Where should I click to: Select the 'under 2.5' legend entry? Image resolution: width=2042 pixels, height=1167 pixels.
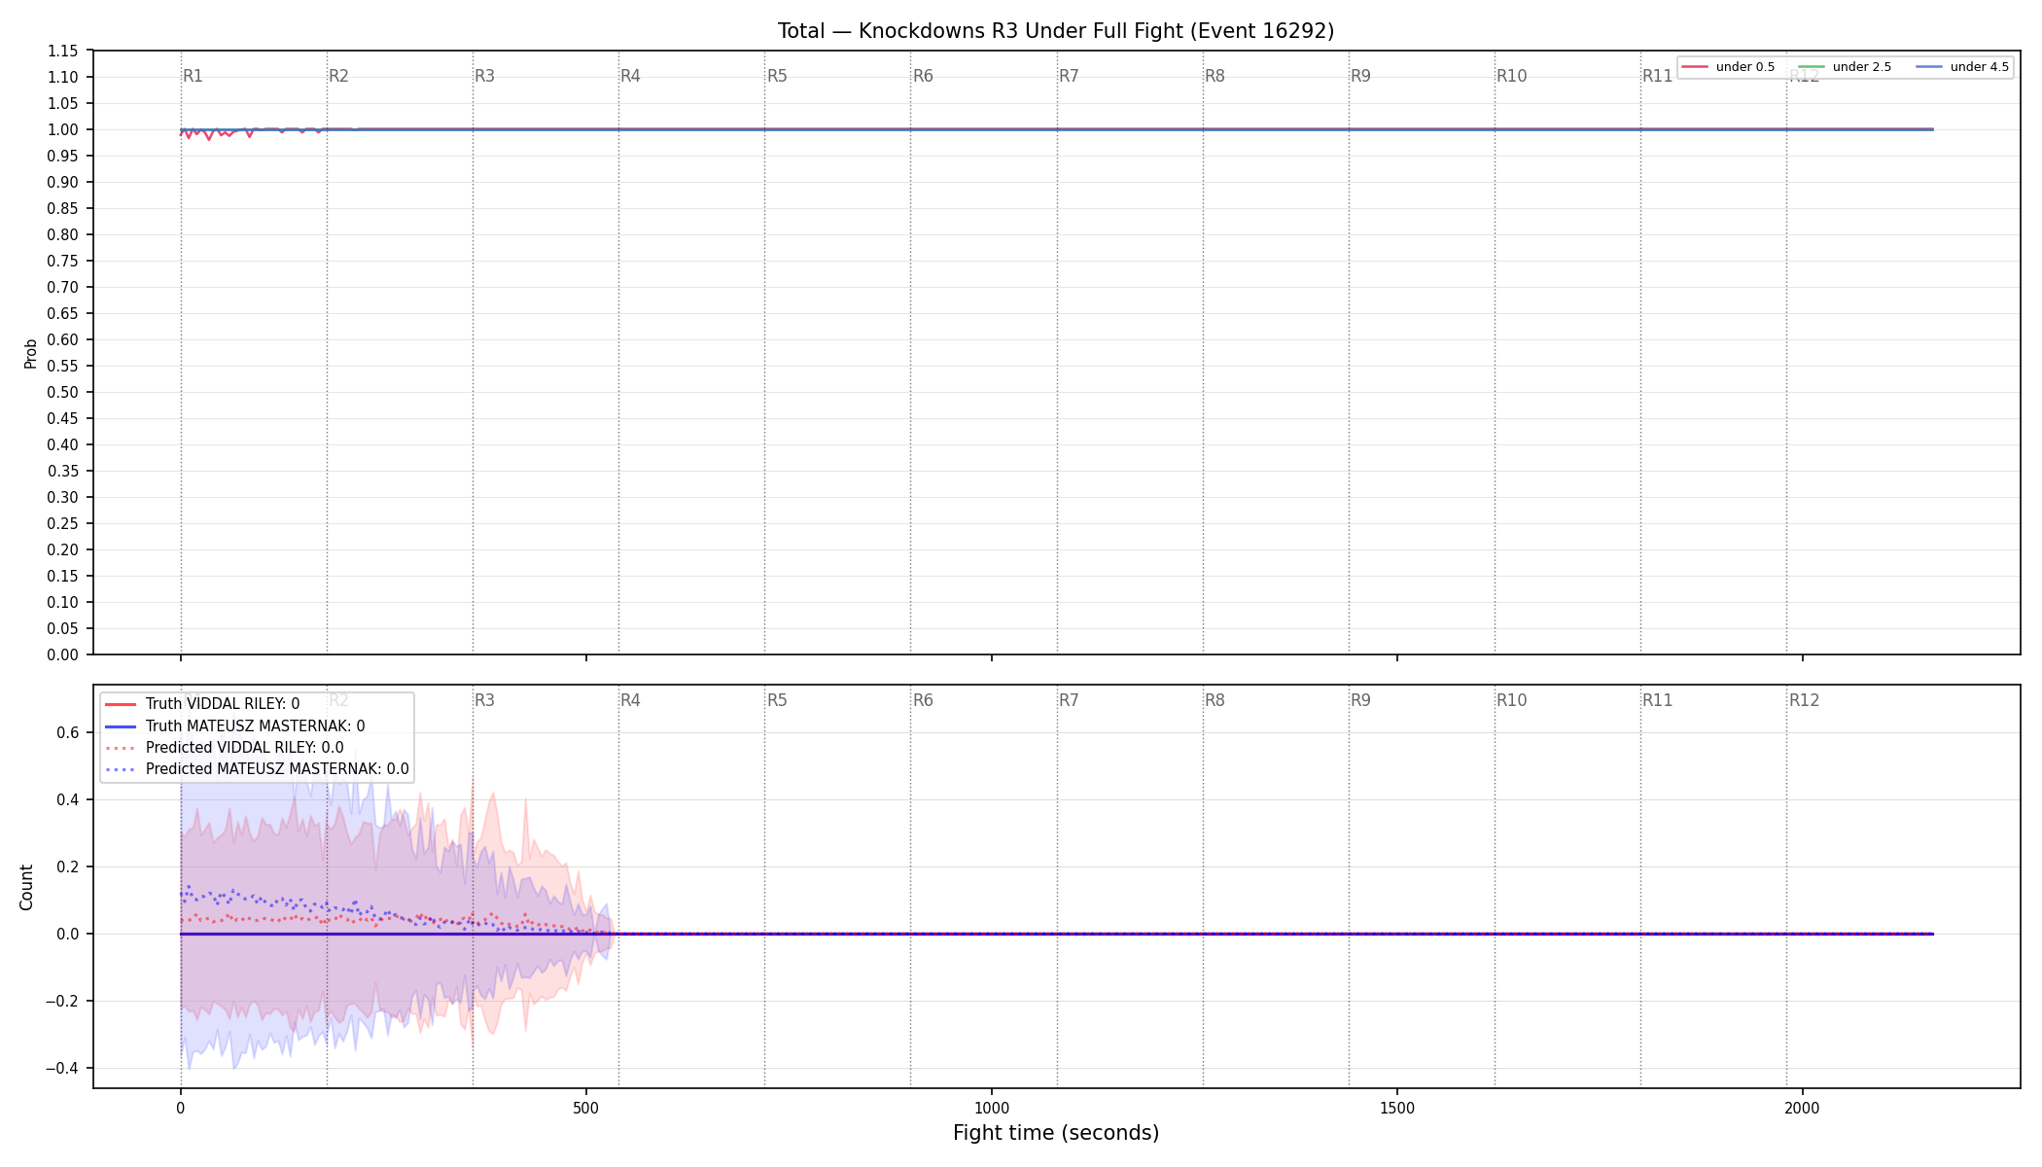(1845, 67)
